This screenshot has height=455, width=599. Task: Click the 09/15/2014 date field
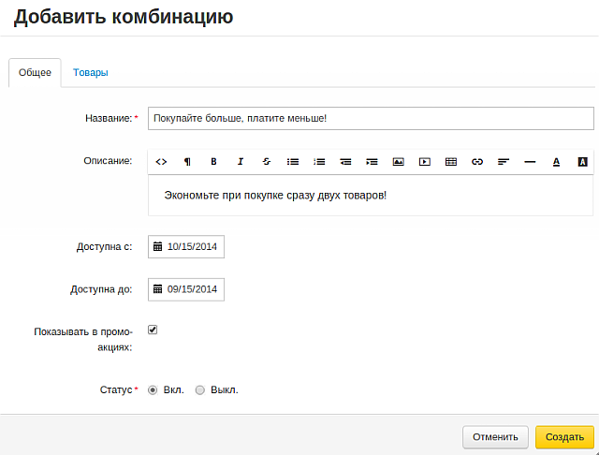pyautogui.click(x=186, y=289)
